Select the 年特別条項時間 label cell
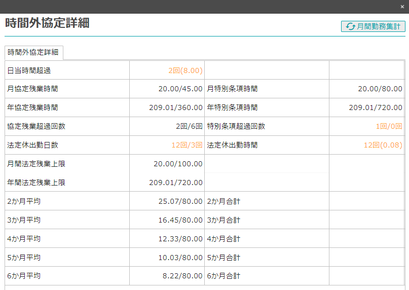409x290 pixels. click(x=232, y=107)
